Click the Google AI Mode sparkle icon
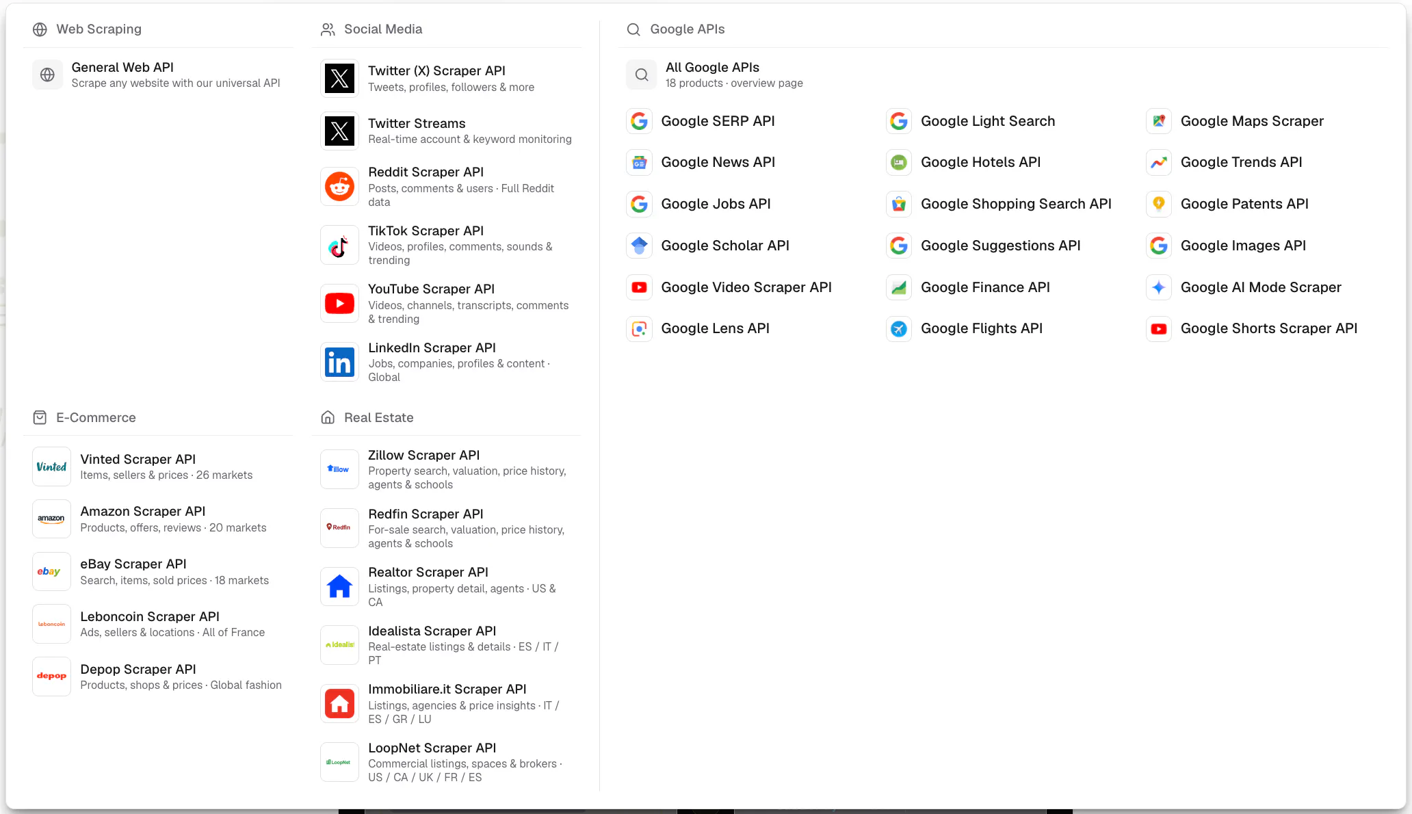This screenshot has width=1412, height=814. click(x=1159, y=287)
